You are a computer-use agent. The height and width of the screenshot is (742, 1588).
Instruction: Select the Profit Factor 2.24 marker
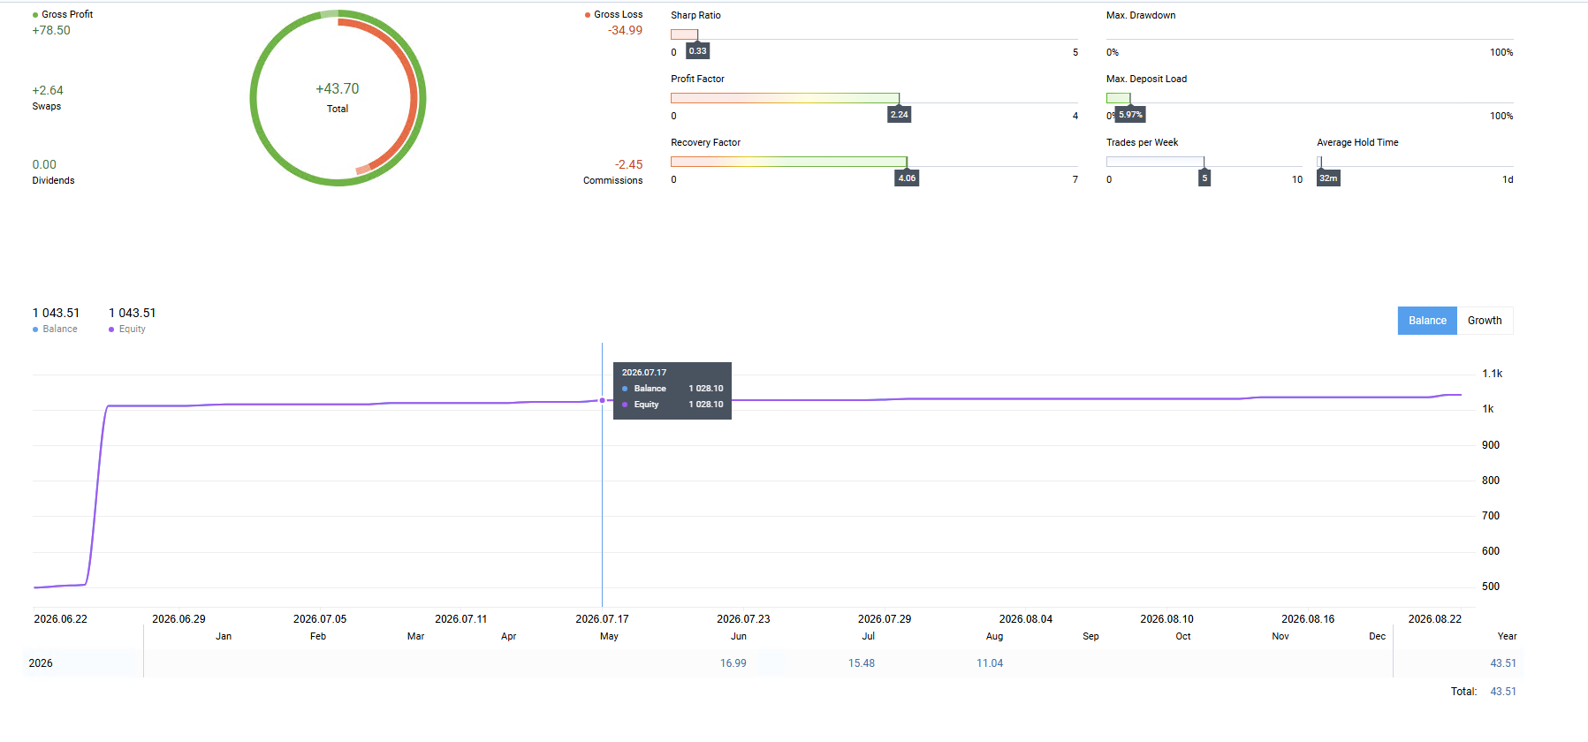tap(900, 115)
